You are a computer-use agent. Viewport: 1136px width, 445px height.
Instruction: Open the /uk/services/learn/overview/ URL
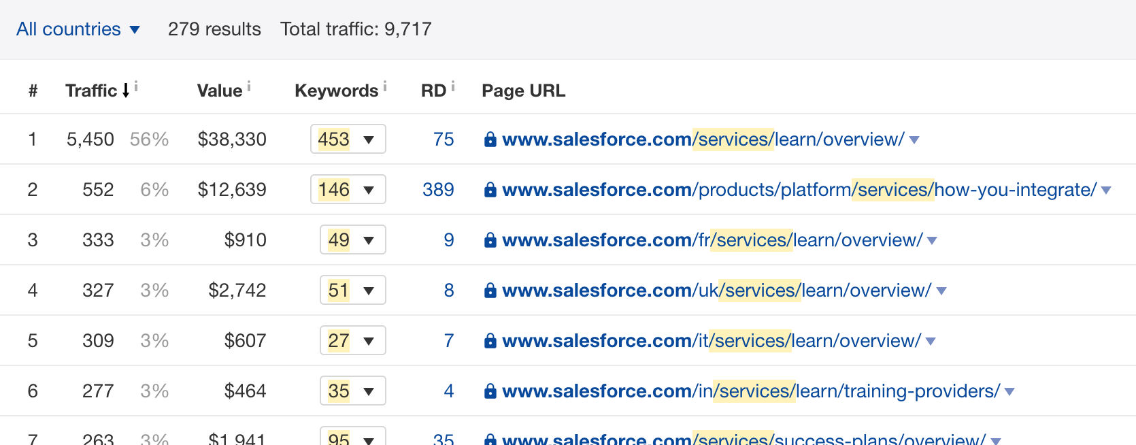[717, 291]
